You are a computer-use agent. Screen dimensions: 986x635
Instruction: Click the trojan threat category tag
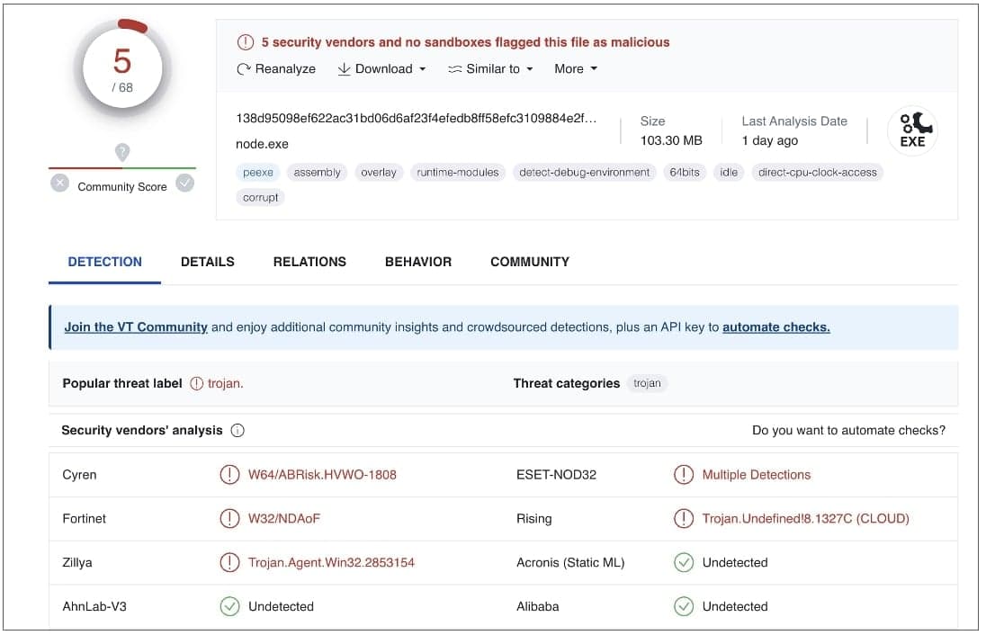647,383
